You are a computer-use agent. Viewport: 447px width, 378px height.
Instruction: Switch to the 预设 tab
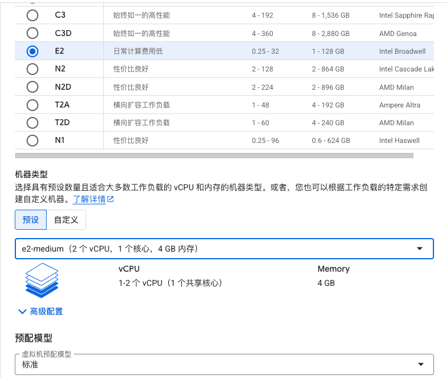click(x=31, y=220)
